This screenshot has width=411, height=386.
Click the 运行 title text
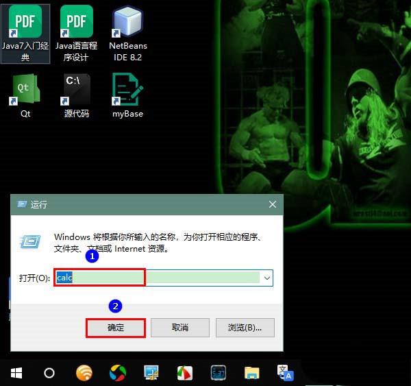(x=39, y=204)
